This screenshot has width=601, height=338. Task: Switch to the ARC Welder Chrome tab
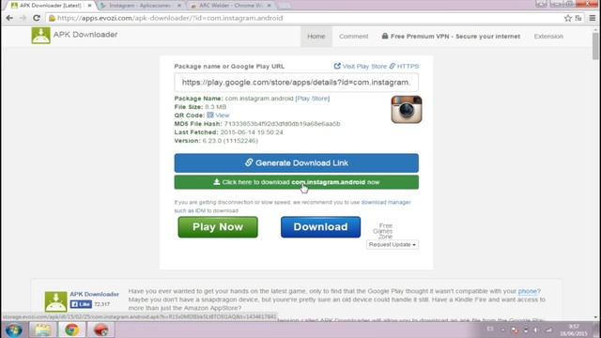231,6
